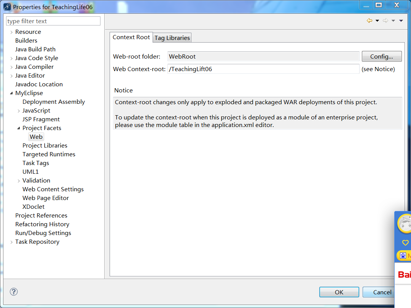411x308 pixels.
Task: Open Run/Debug Settings page
Action: coord(43,233)
